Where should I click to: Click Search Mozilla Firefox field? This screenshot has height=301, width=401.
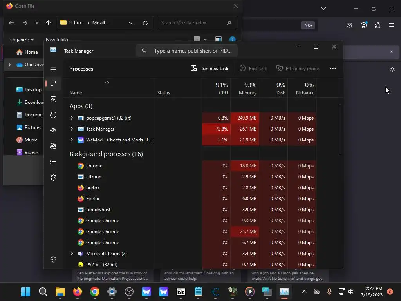197,23
